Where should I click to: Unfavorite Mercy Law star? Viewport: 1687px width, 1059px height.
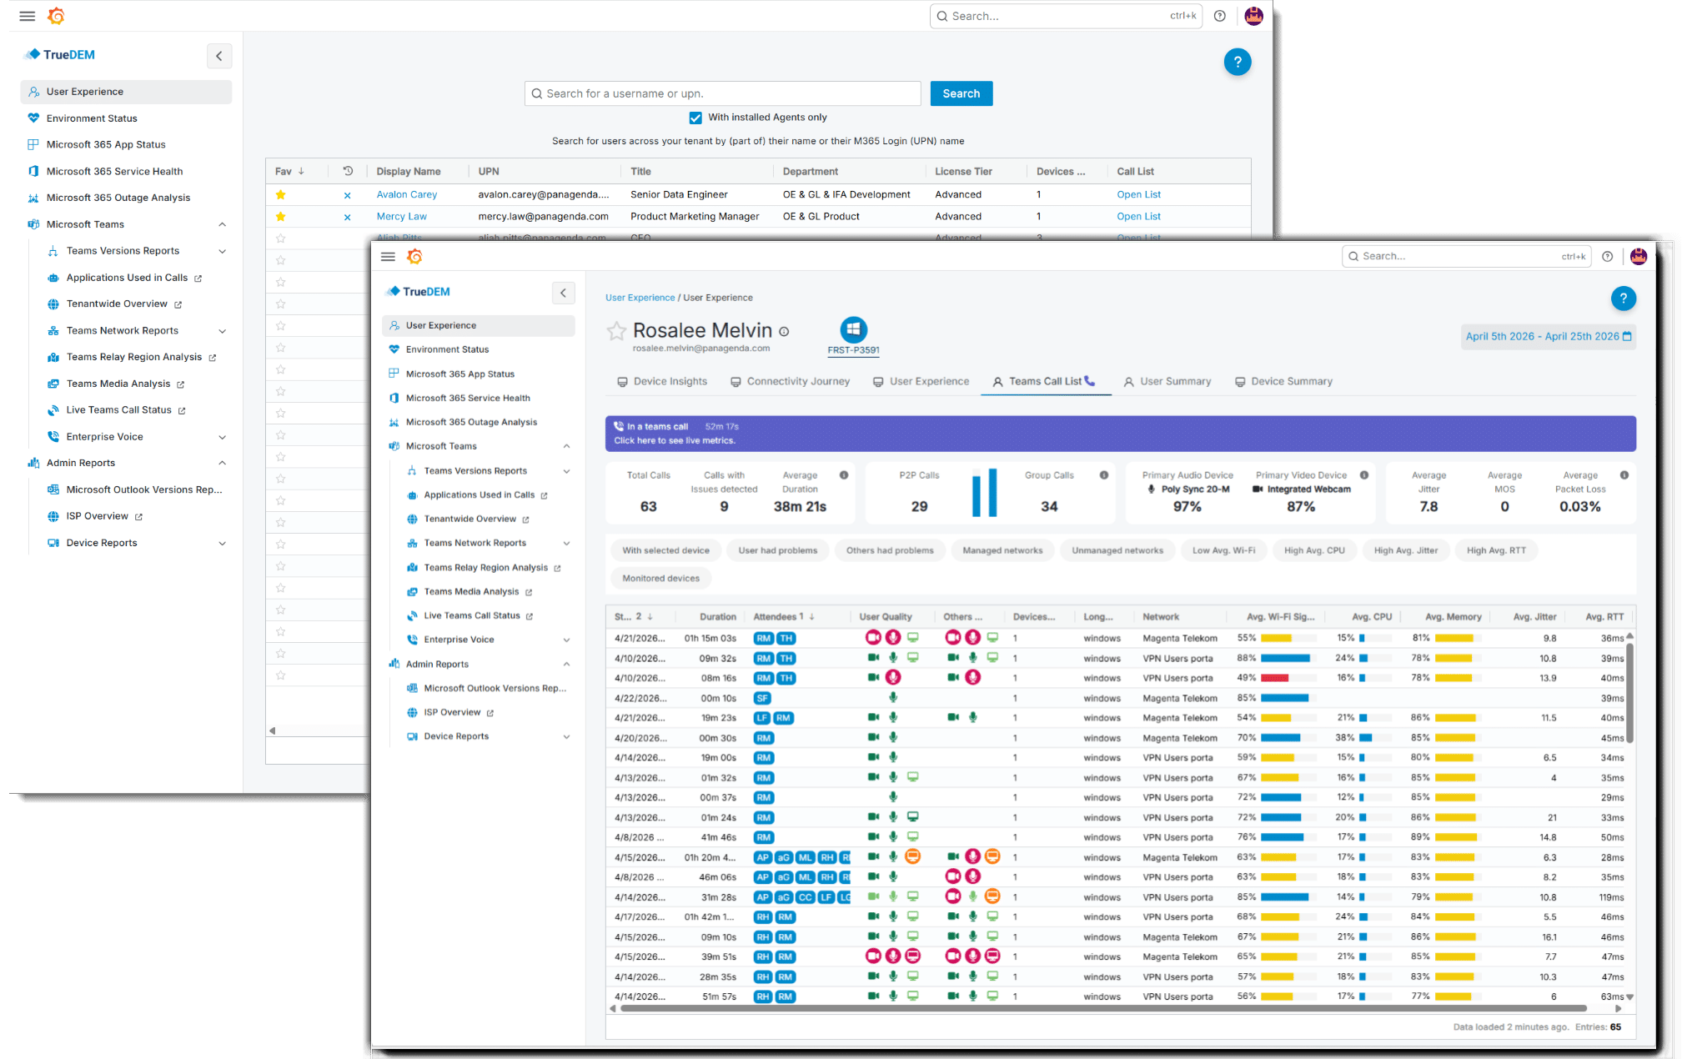click(281, 216)
